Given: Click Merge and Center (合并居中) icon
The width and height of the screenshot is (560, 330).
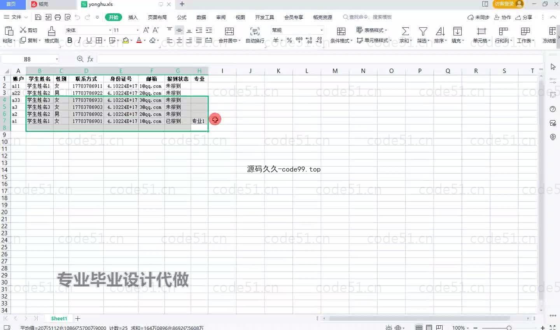Looking at the screenshot, I should pos(229,31).
